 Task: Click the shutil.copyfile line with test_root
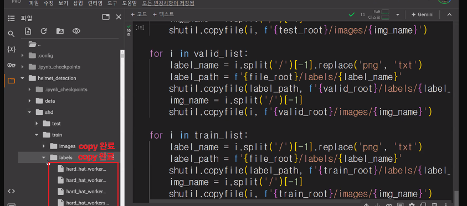click(298, 30)
